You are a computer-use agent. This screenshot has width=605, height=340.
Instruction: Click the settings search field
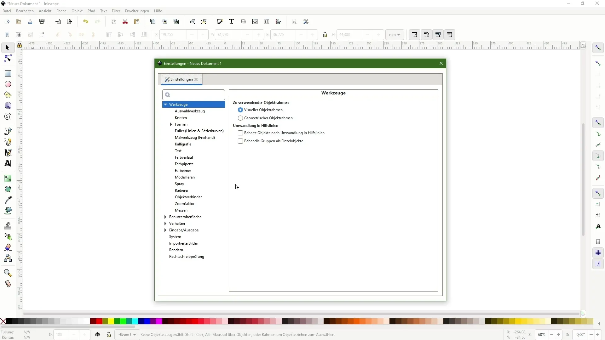[193, 95]
